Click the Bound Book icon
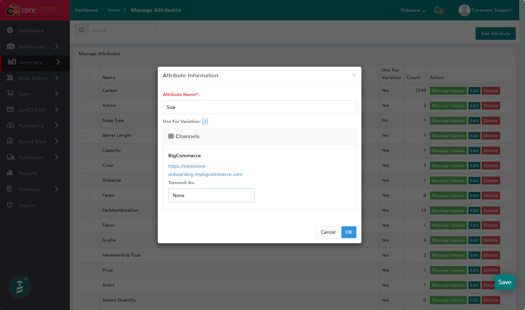 10,141
